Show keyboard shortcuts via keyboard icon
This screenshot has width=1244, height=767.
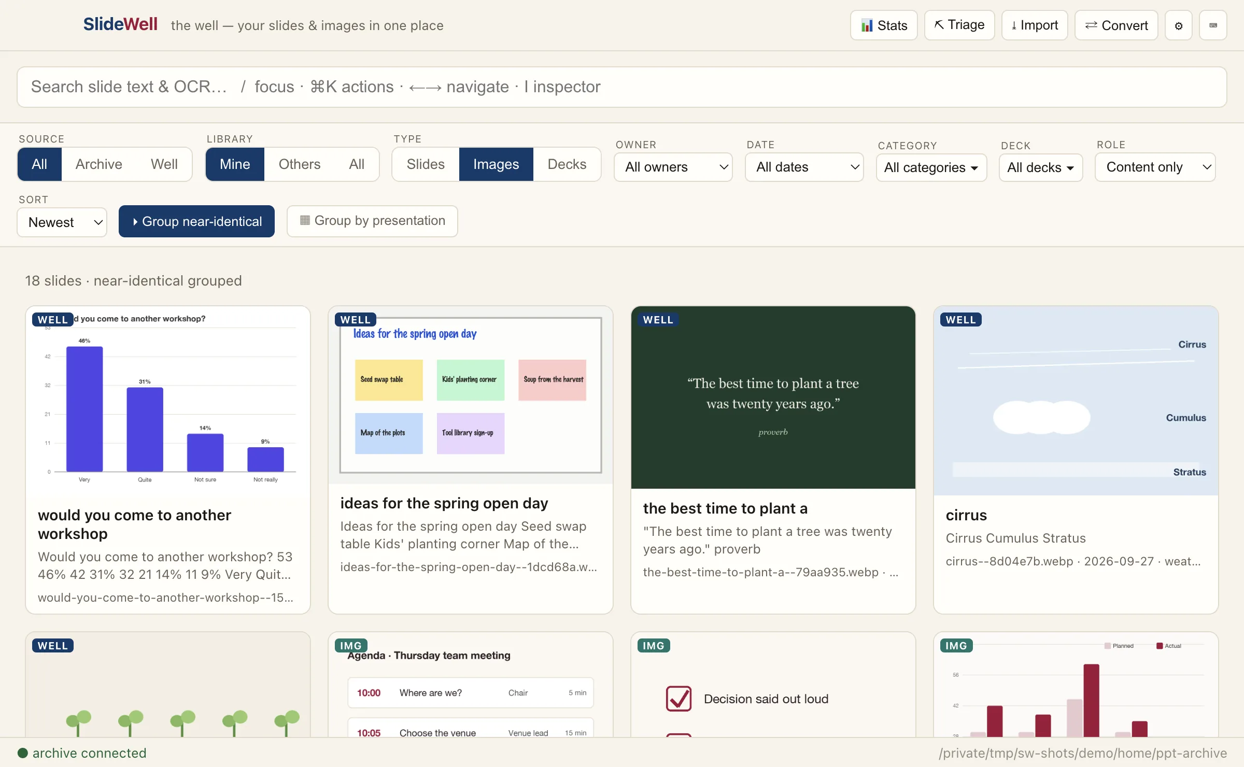point(1213,25)
